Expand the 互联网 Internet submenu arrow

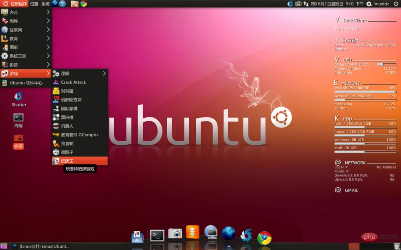click(x=48, y=30)
